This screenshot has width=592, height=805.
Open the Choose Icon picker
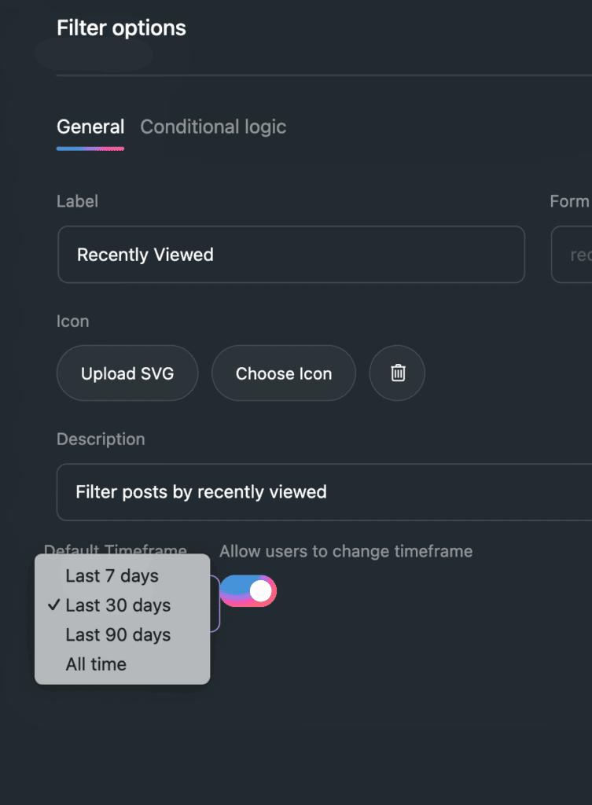click(x=284, y=373)
